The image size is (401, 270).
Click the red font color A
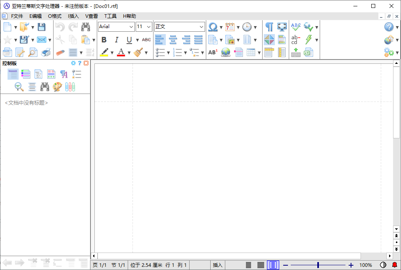tap(121, 52)
